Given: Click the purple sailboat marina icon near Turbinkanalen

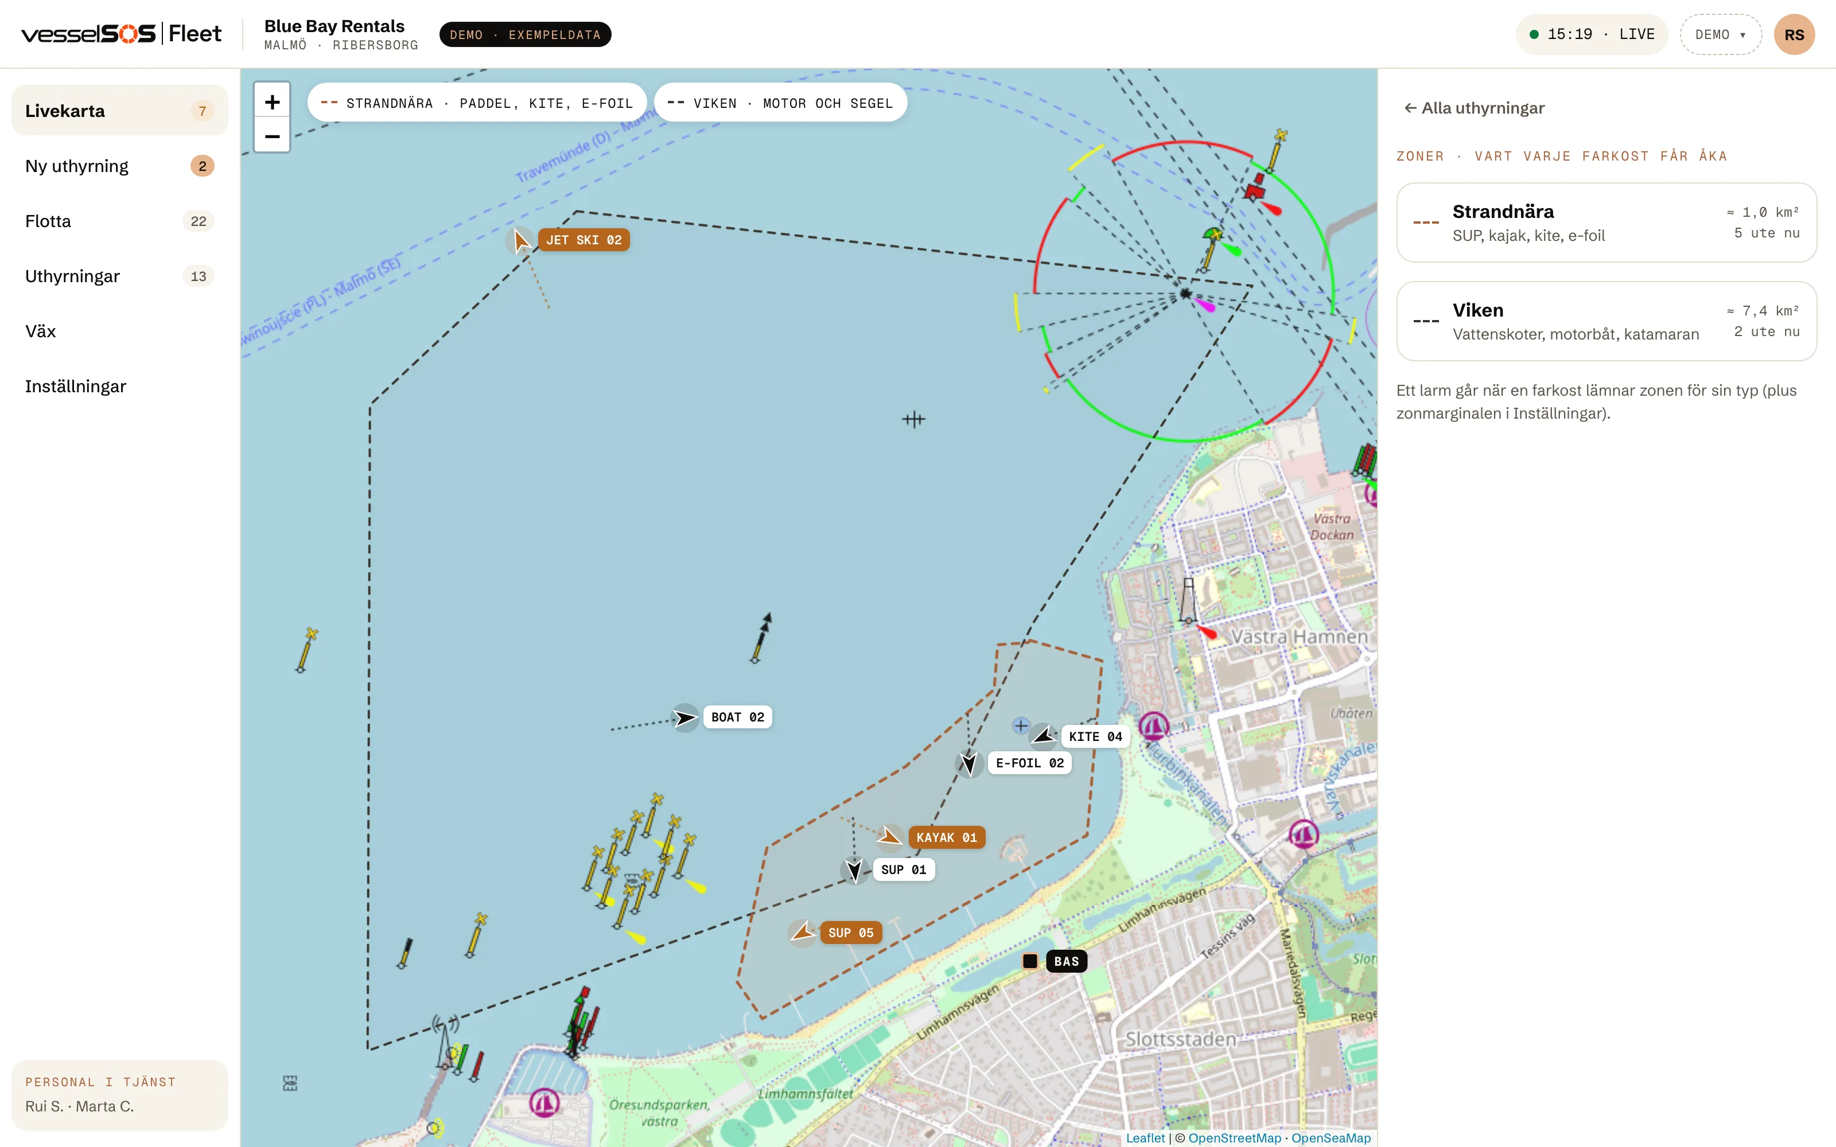Looking at the screenshot, I should coord(1153,727).
